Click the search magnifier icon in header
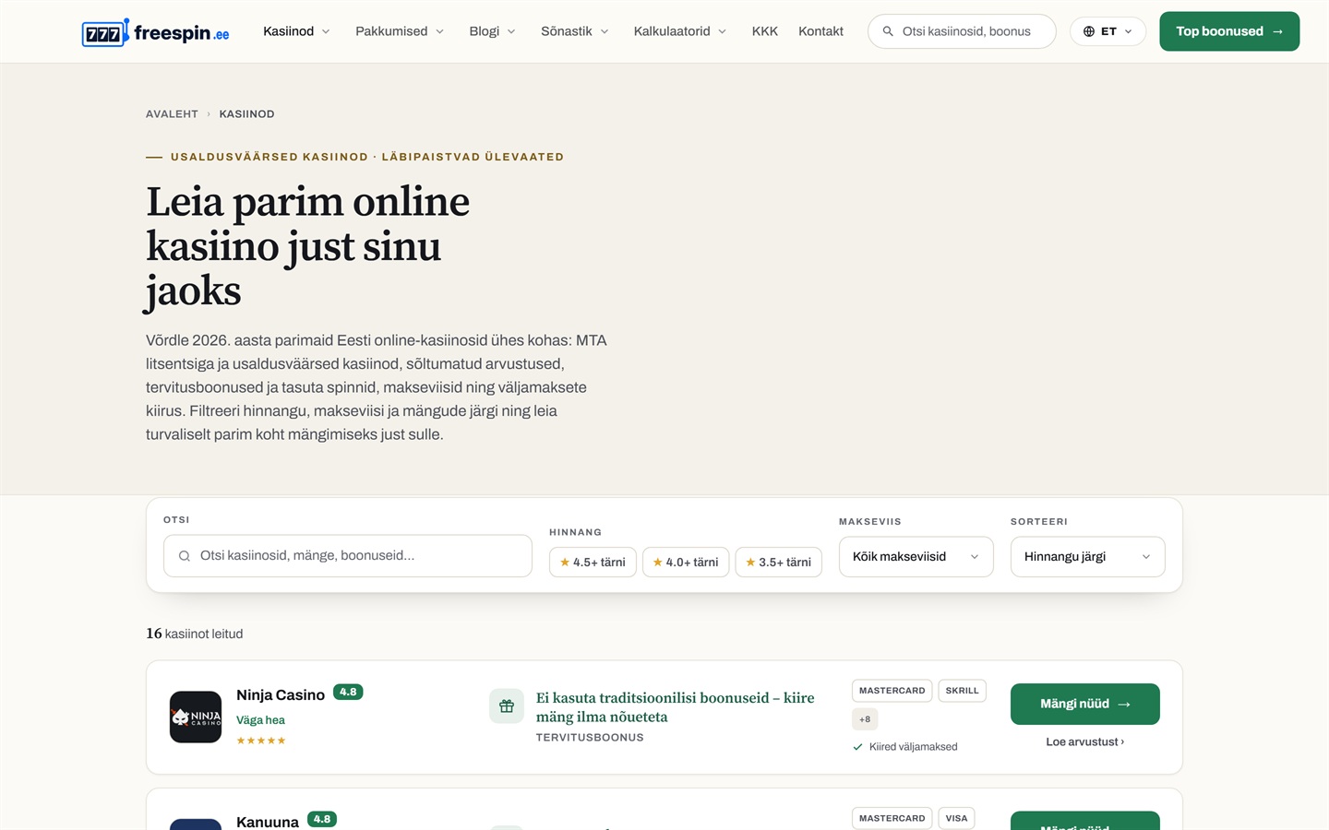 888,31
